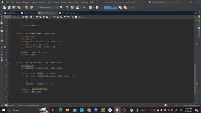
Task: Open the Team menu
Action: [70, 2]
